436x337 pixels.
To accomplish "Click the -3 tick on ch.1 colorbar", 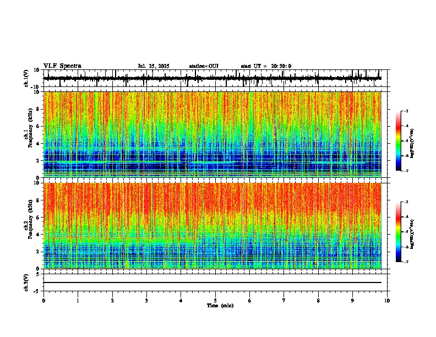I will tap(406, 111).
